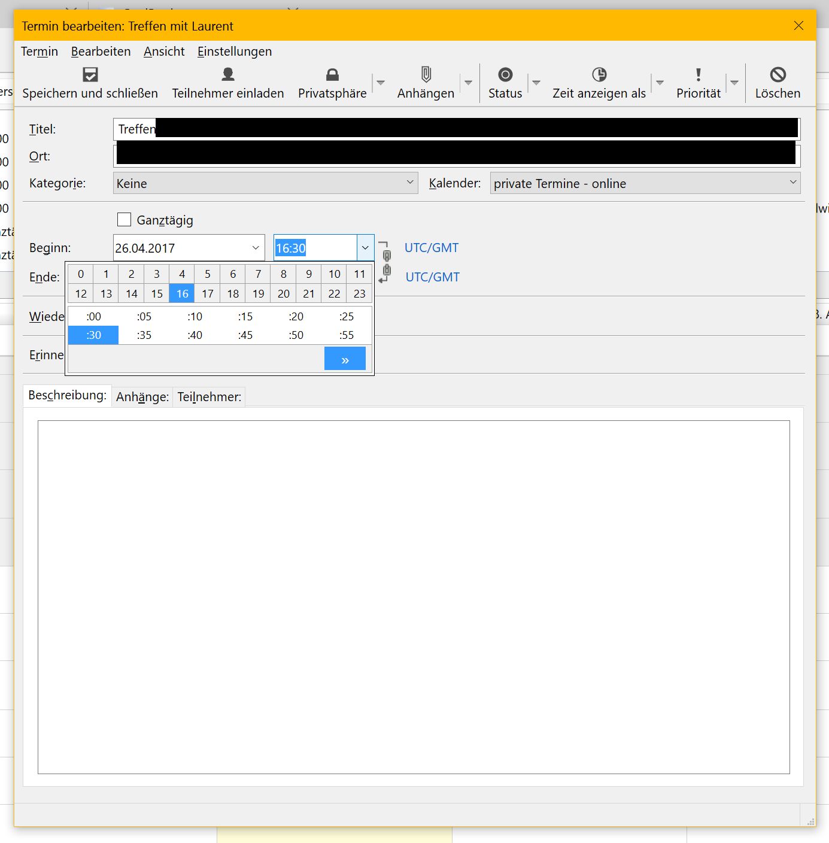Expand the Status dropdown arrow
Screen dimensions: 829x843
[x=536, y=83]
